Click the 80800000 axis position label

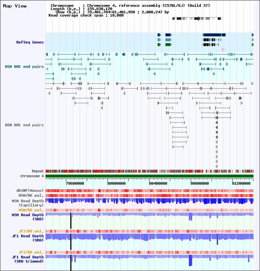point(200,183)
